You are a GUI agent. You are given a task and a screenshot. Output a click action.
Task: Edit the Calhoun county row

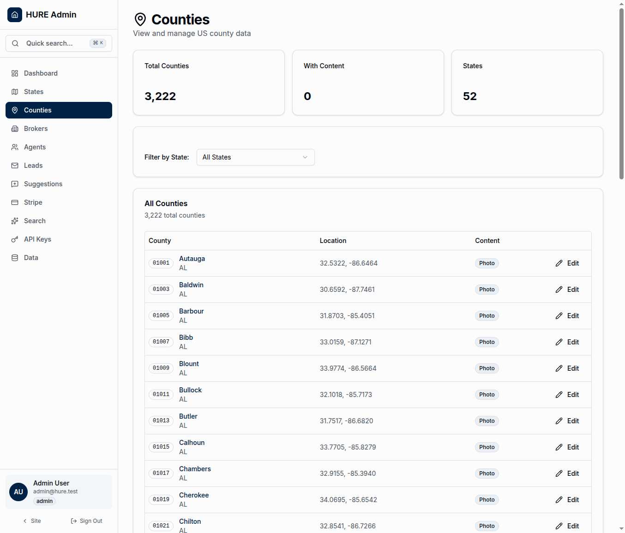point(567,447)
